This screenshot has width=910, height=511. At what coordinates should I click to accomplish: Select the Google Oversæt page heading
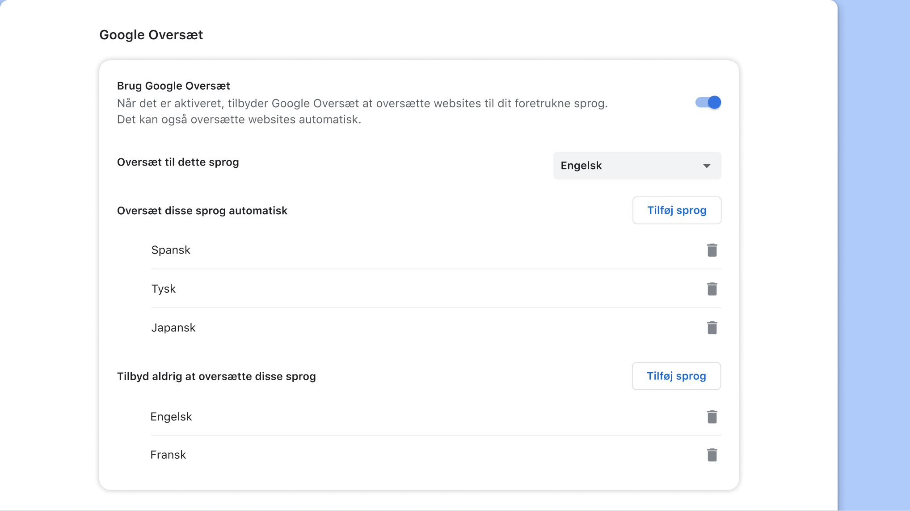click(x=151, y=34)
